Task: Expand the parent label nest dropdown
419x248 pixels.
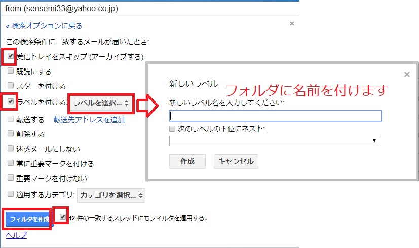Action: coord(274,141)
